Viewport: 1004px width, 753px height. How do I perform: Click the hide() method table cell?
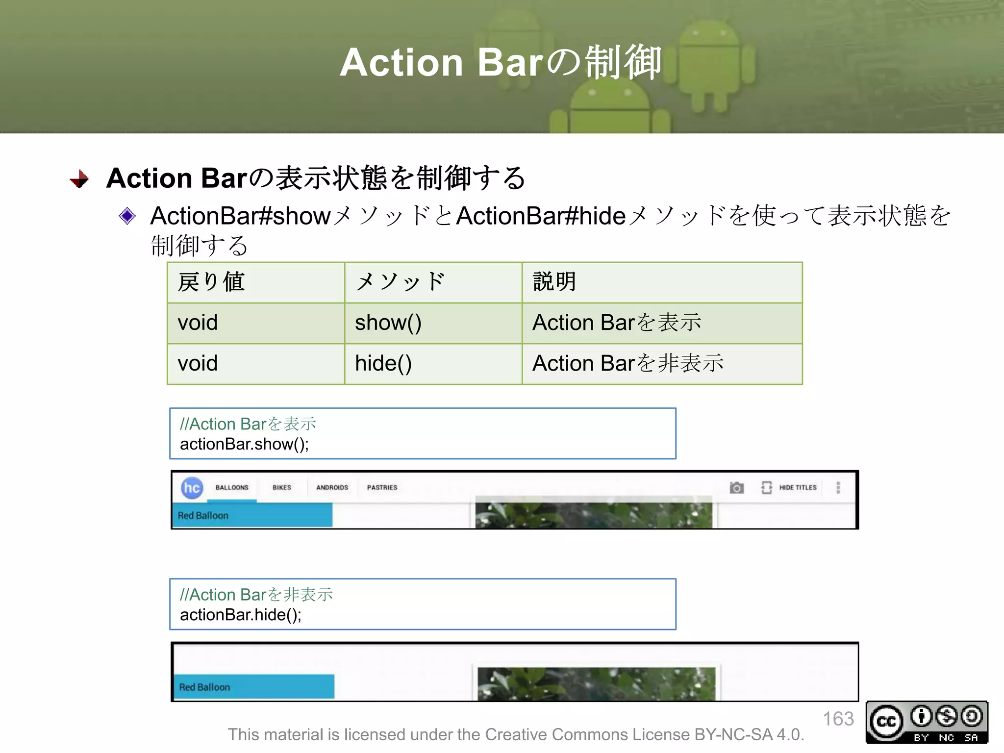[433, 364]
